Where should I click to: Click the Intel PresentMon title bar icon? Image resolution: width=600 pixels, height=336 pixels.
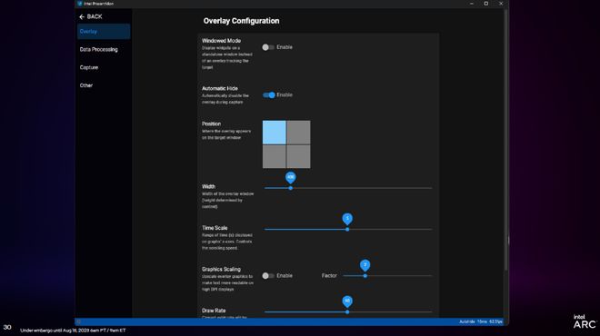click(80, 4)
